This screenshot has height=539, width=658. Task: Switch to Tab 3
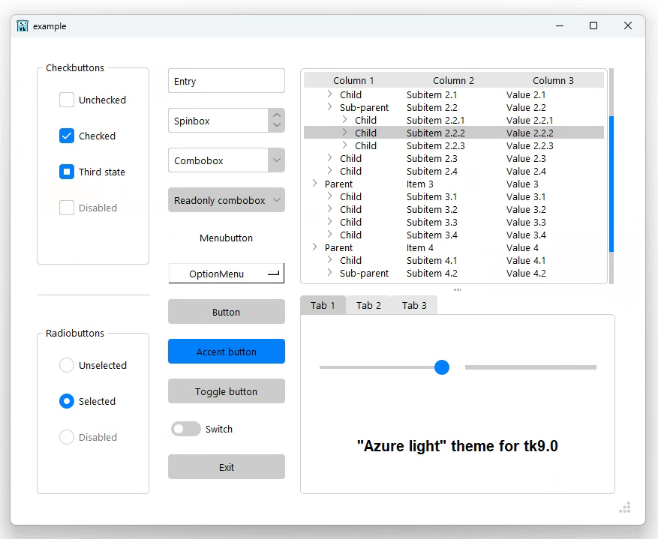coord(415,306)
